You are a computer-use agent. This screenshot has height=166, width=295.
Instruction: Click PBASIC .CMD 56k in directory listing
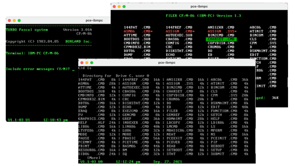(141, 139)
